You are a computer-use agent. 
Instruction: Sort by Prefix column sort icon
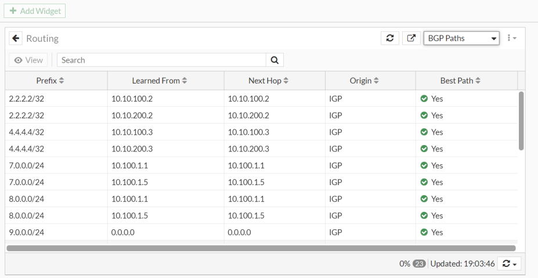62,81
